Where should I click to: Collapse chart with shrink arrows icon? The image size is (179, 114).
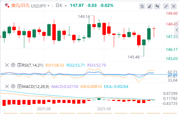click(166, 6)
